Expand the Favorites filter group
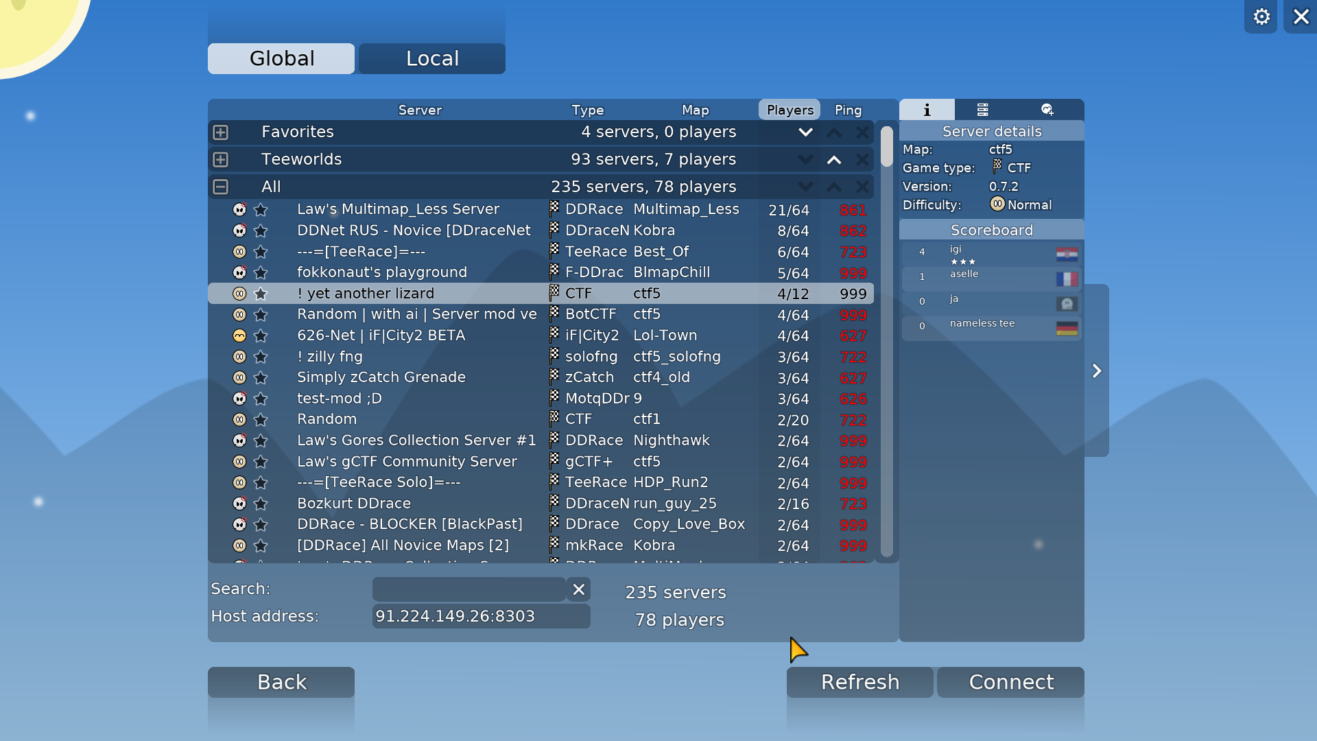Screen dimensions: 1317x741 point(220,132)
